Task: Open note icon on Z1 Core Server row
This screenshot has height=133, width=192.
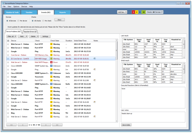Action: (x=95, y=59)
